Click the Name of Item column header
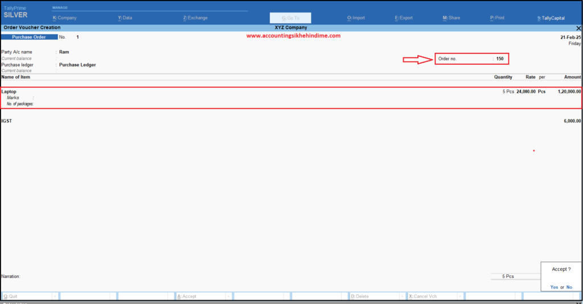 (15, 77)
